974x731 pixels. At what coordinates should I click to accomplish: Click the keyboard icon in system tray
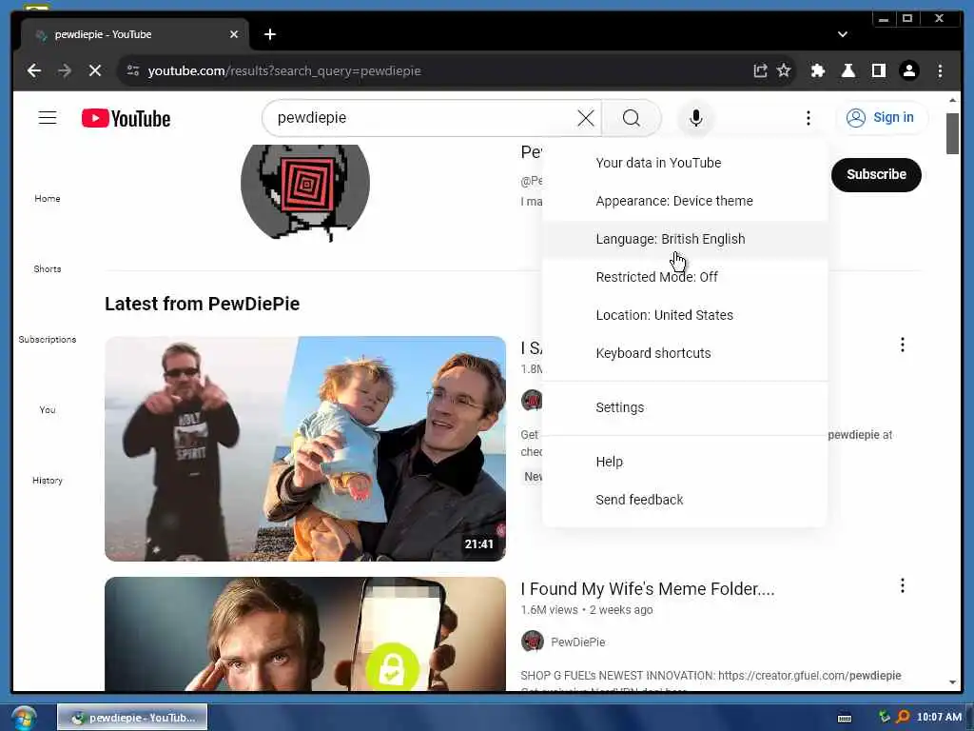[845, 718]
